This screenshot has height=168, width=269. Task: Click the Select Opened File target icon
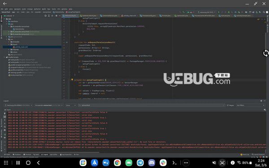(45, 16)
